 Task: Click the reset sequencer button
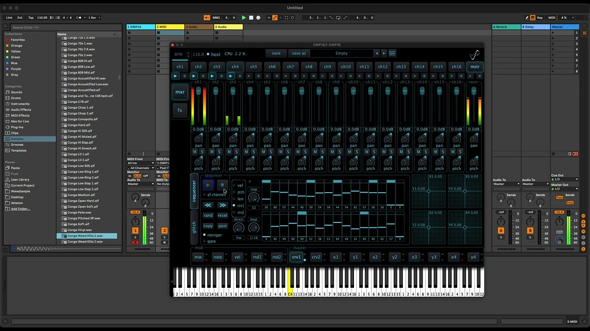pos(223,215)
